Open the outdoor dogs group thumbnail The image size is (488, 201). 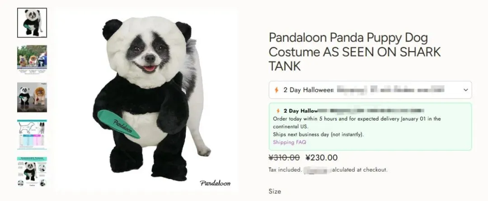pos(32,60)
